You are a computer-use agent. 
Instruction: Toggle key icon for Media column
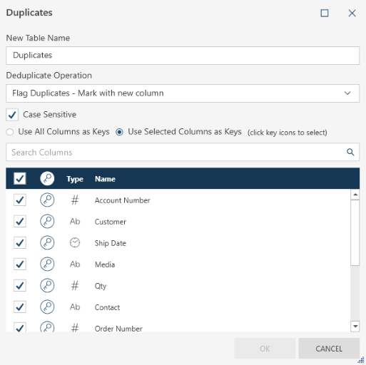pyautogui.click(x=47, y=264)
